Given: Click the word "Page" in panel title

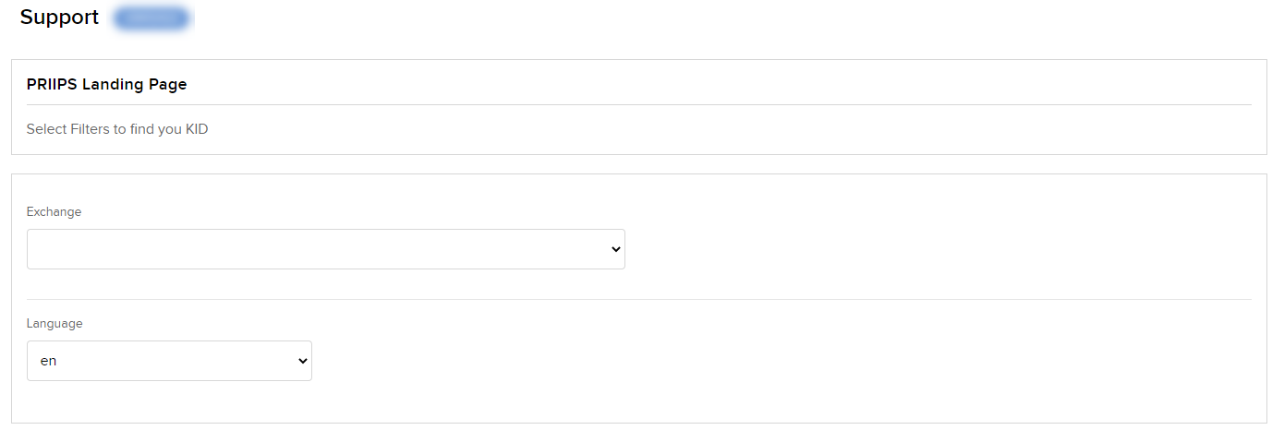Looking at the screenshot, I should click(x=169, y=84).
